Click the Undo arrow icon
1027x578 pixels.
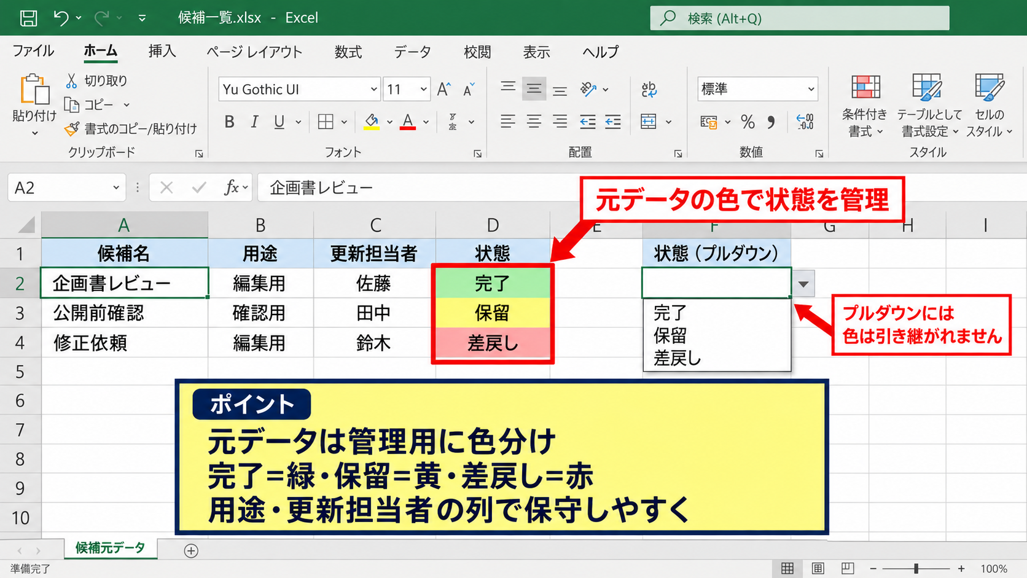pos(61,18)
